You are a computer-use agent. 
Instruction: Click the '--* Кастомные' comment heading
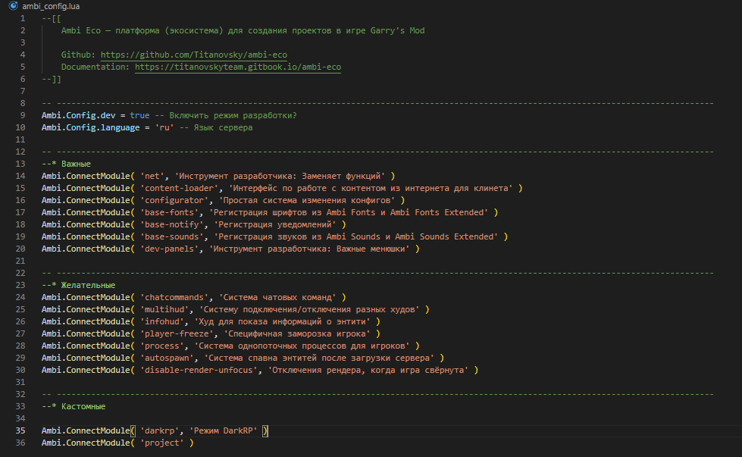(74, 406)
